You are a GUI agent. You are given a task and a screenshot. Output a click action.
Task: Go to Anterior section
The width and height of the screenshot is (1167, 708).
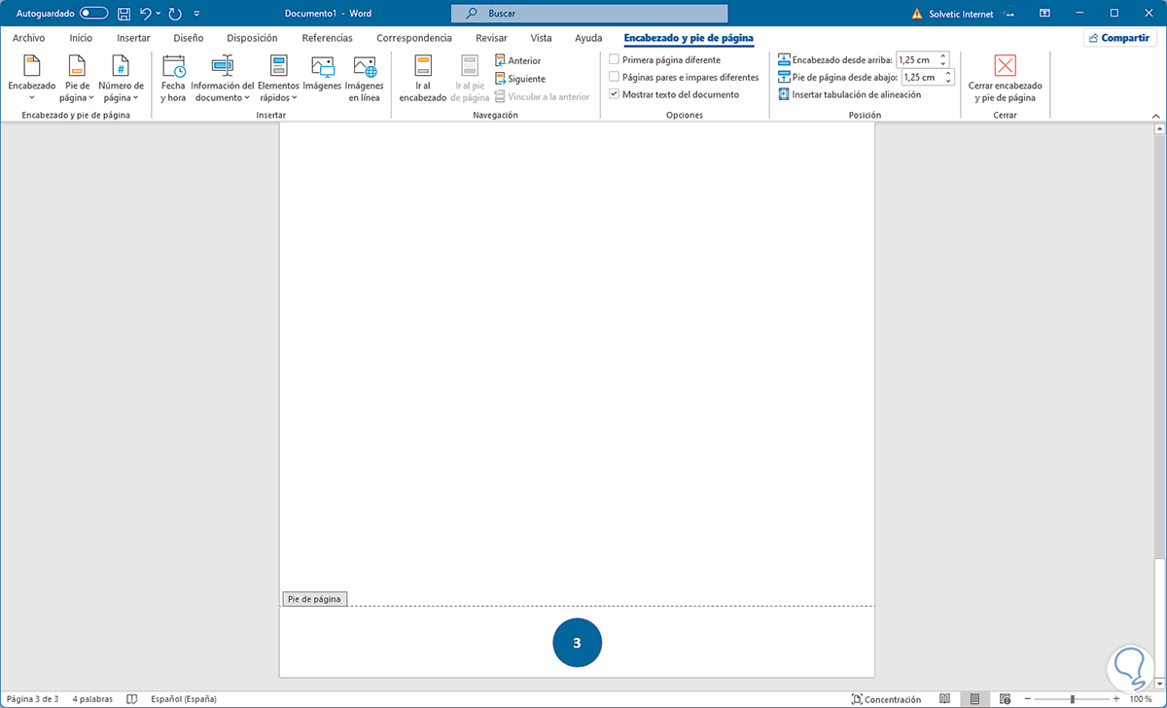click(517, 60)
